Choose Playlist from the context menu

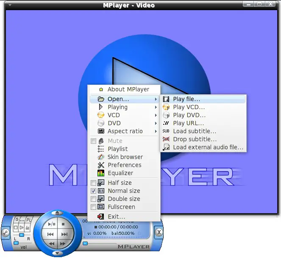click(124, 149)
